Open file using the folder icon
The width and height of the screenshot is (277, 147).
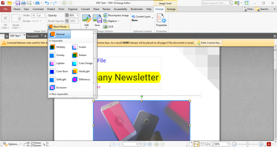[10, 3]
